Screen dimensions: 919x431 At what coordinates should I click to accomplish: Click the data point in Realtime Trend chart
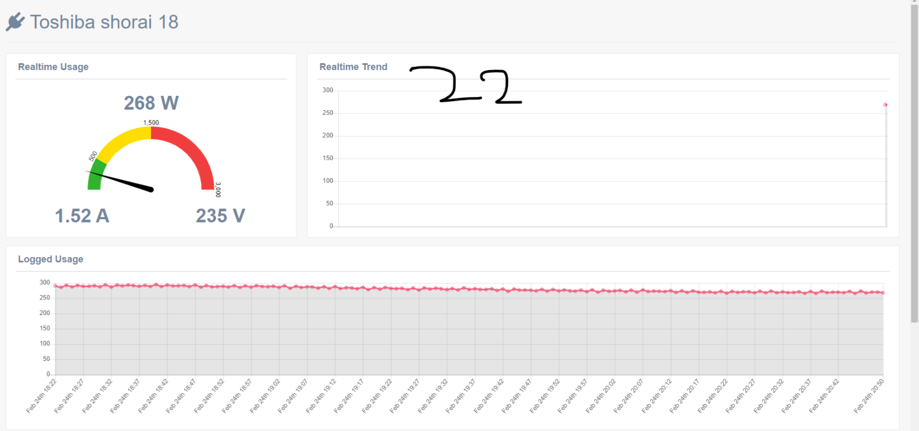[x=885, y=104]
